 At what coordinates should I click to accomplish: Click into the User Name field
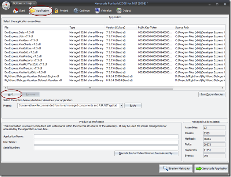point(106,142)
